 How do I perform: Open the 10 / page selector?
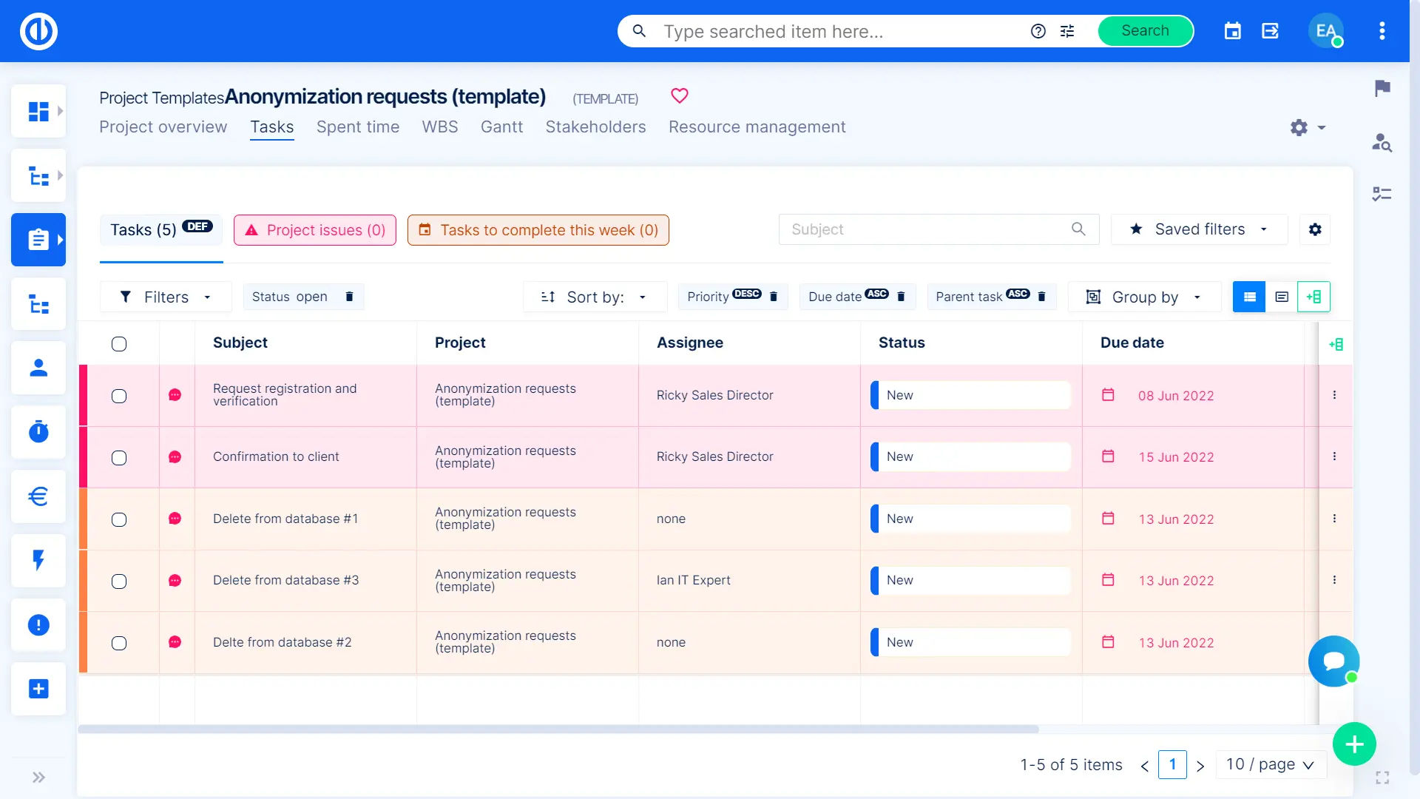[x=1270, y=764]
